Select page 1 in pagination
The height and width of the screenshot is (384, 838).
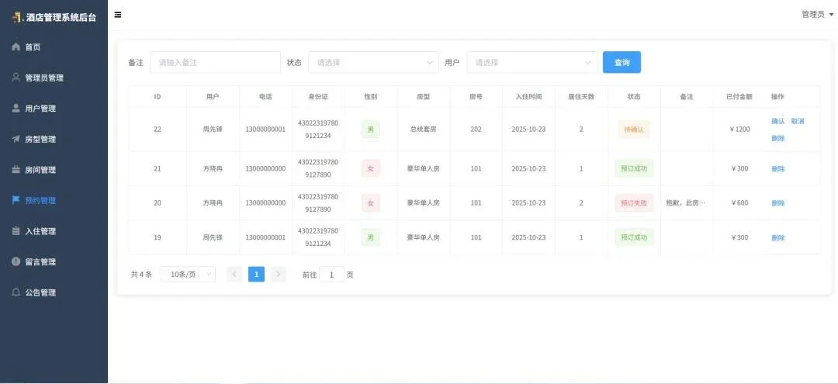257,275
